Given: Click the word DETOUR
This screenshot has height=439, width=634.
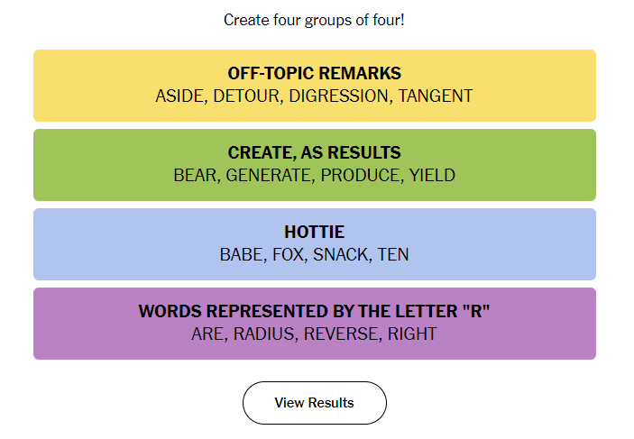Looking at the screenshot, I should (246, 96).
